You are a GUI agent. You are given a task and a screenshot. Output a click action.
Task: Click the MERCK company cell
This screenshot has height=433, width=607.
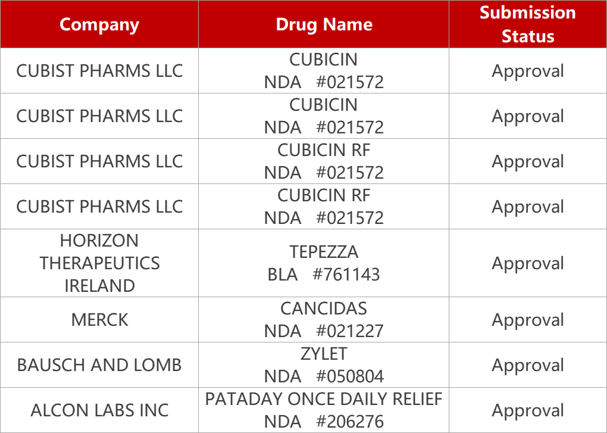pos(99,320)
